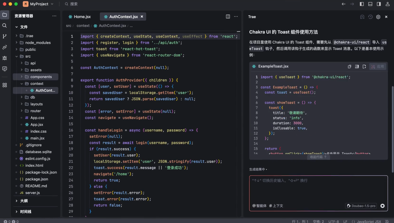
Task: Click the @智能体 agent button
Action: point(259,206)
